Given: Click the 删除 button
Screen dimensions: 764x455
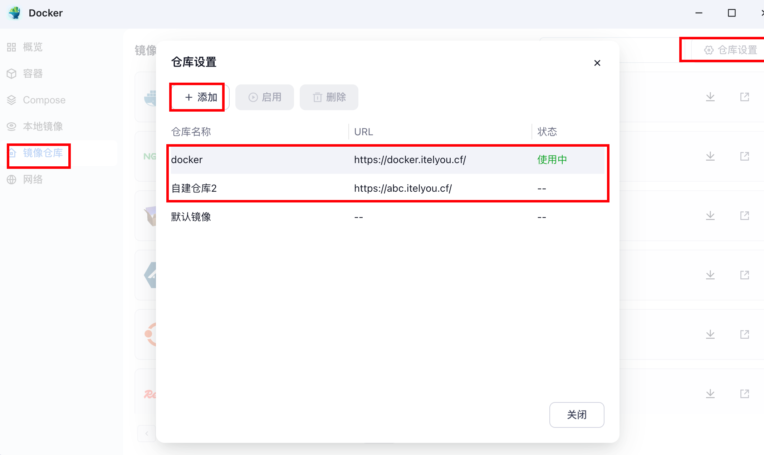Looking at the screenshot, I should [x=329, y=97].
